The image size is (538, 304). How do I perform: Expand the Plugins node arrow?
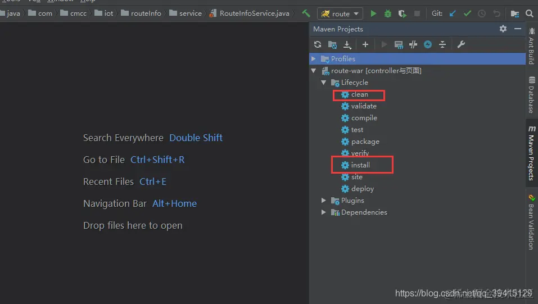[323, 201]
